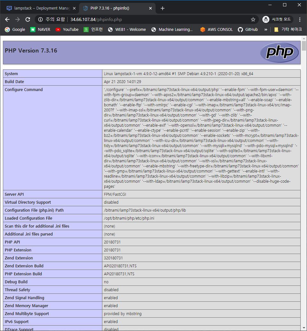Open the site security info icon

(40, 20)
